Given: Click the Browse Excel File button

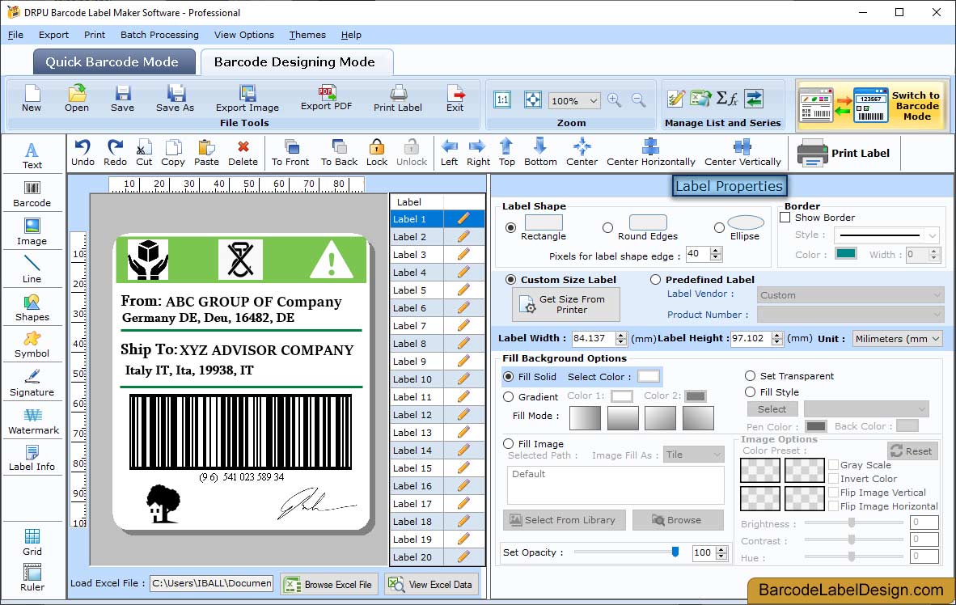Looking at the screenshot, I should click(x=330, y=584).
